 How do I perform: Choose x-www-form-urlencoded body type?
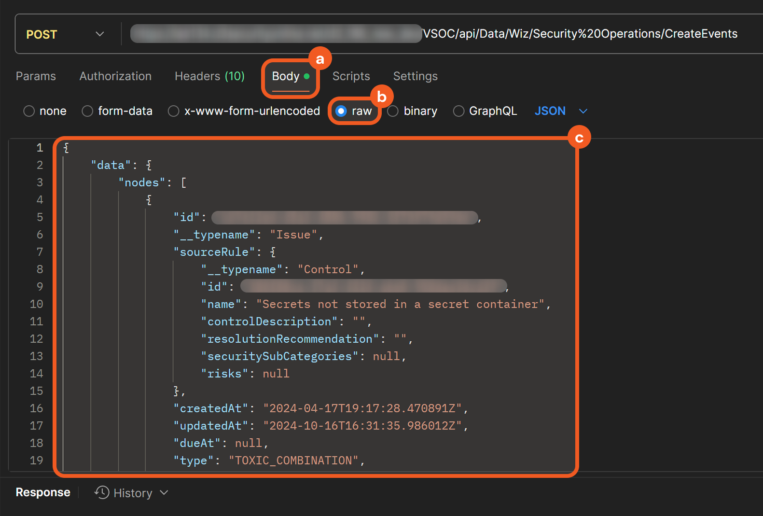[173, 111]
